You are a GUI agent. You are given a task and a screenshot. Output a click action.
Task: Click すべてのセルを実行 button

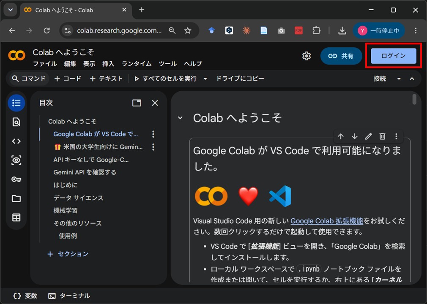[x=166, y=79]
